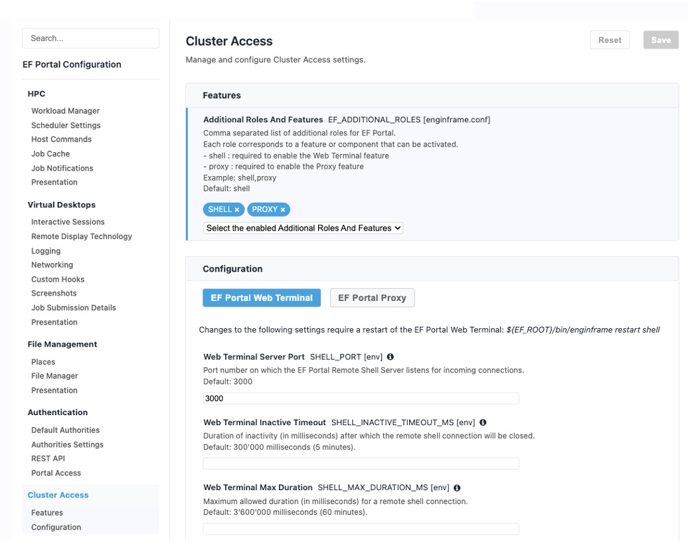
Task: Switch to EF Portal Proxy tab
Action: click(x=372, y=298)
